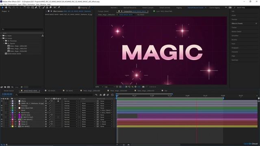260x146 pixels.
Task: Select the Rotation tool
Action: coord(25,7)
